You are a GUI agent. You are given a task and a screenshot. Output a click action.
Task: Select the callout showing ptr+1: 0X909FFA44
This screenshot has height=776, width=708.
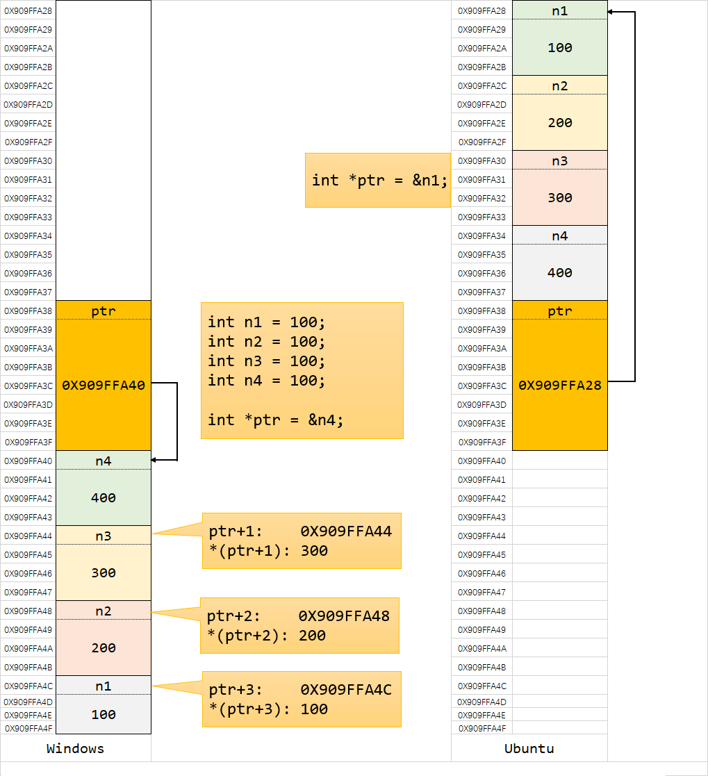301,540
